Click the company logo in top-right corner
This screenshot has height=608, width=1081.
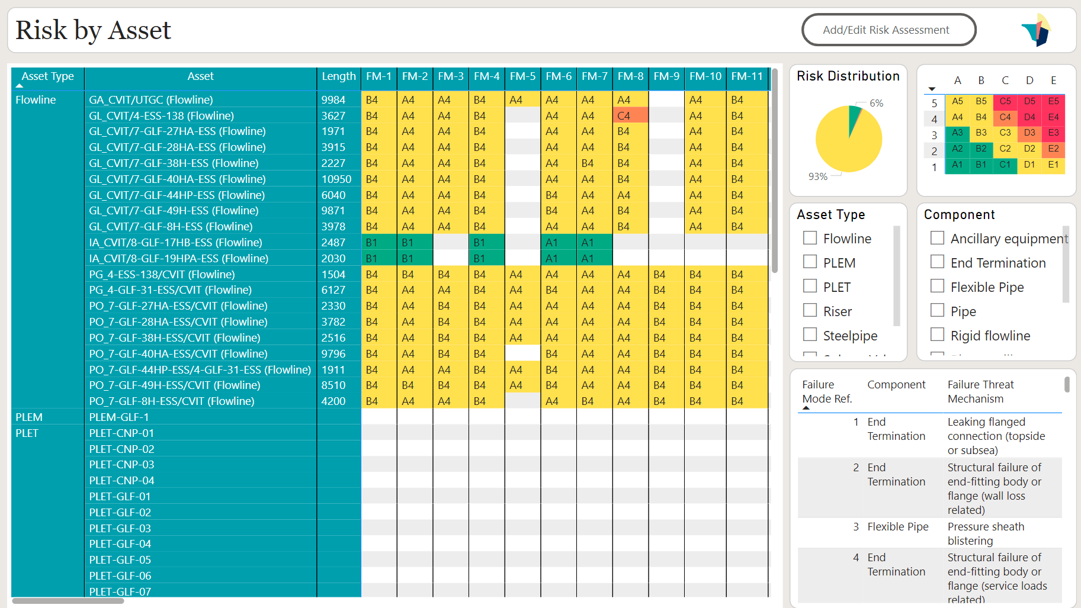coord(1036,30)
